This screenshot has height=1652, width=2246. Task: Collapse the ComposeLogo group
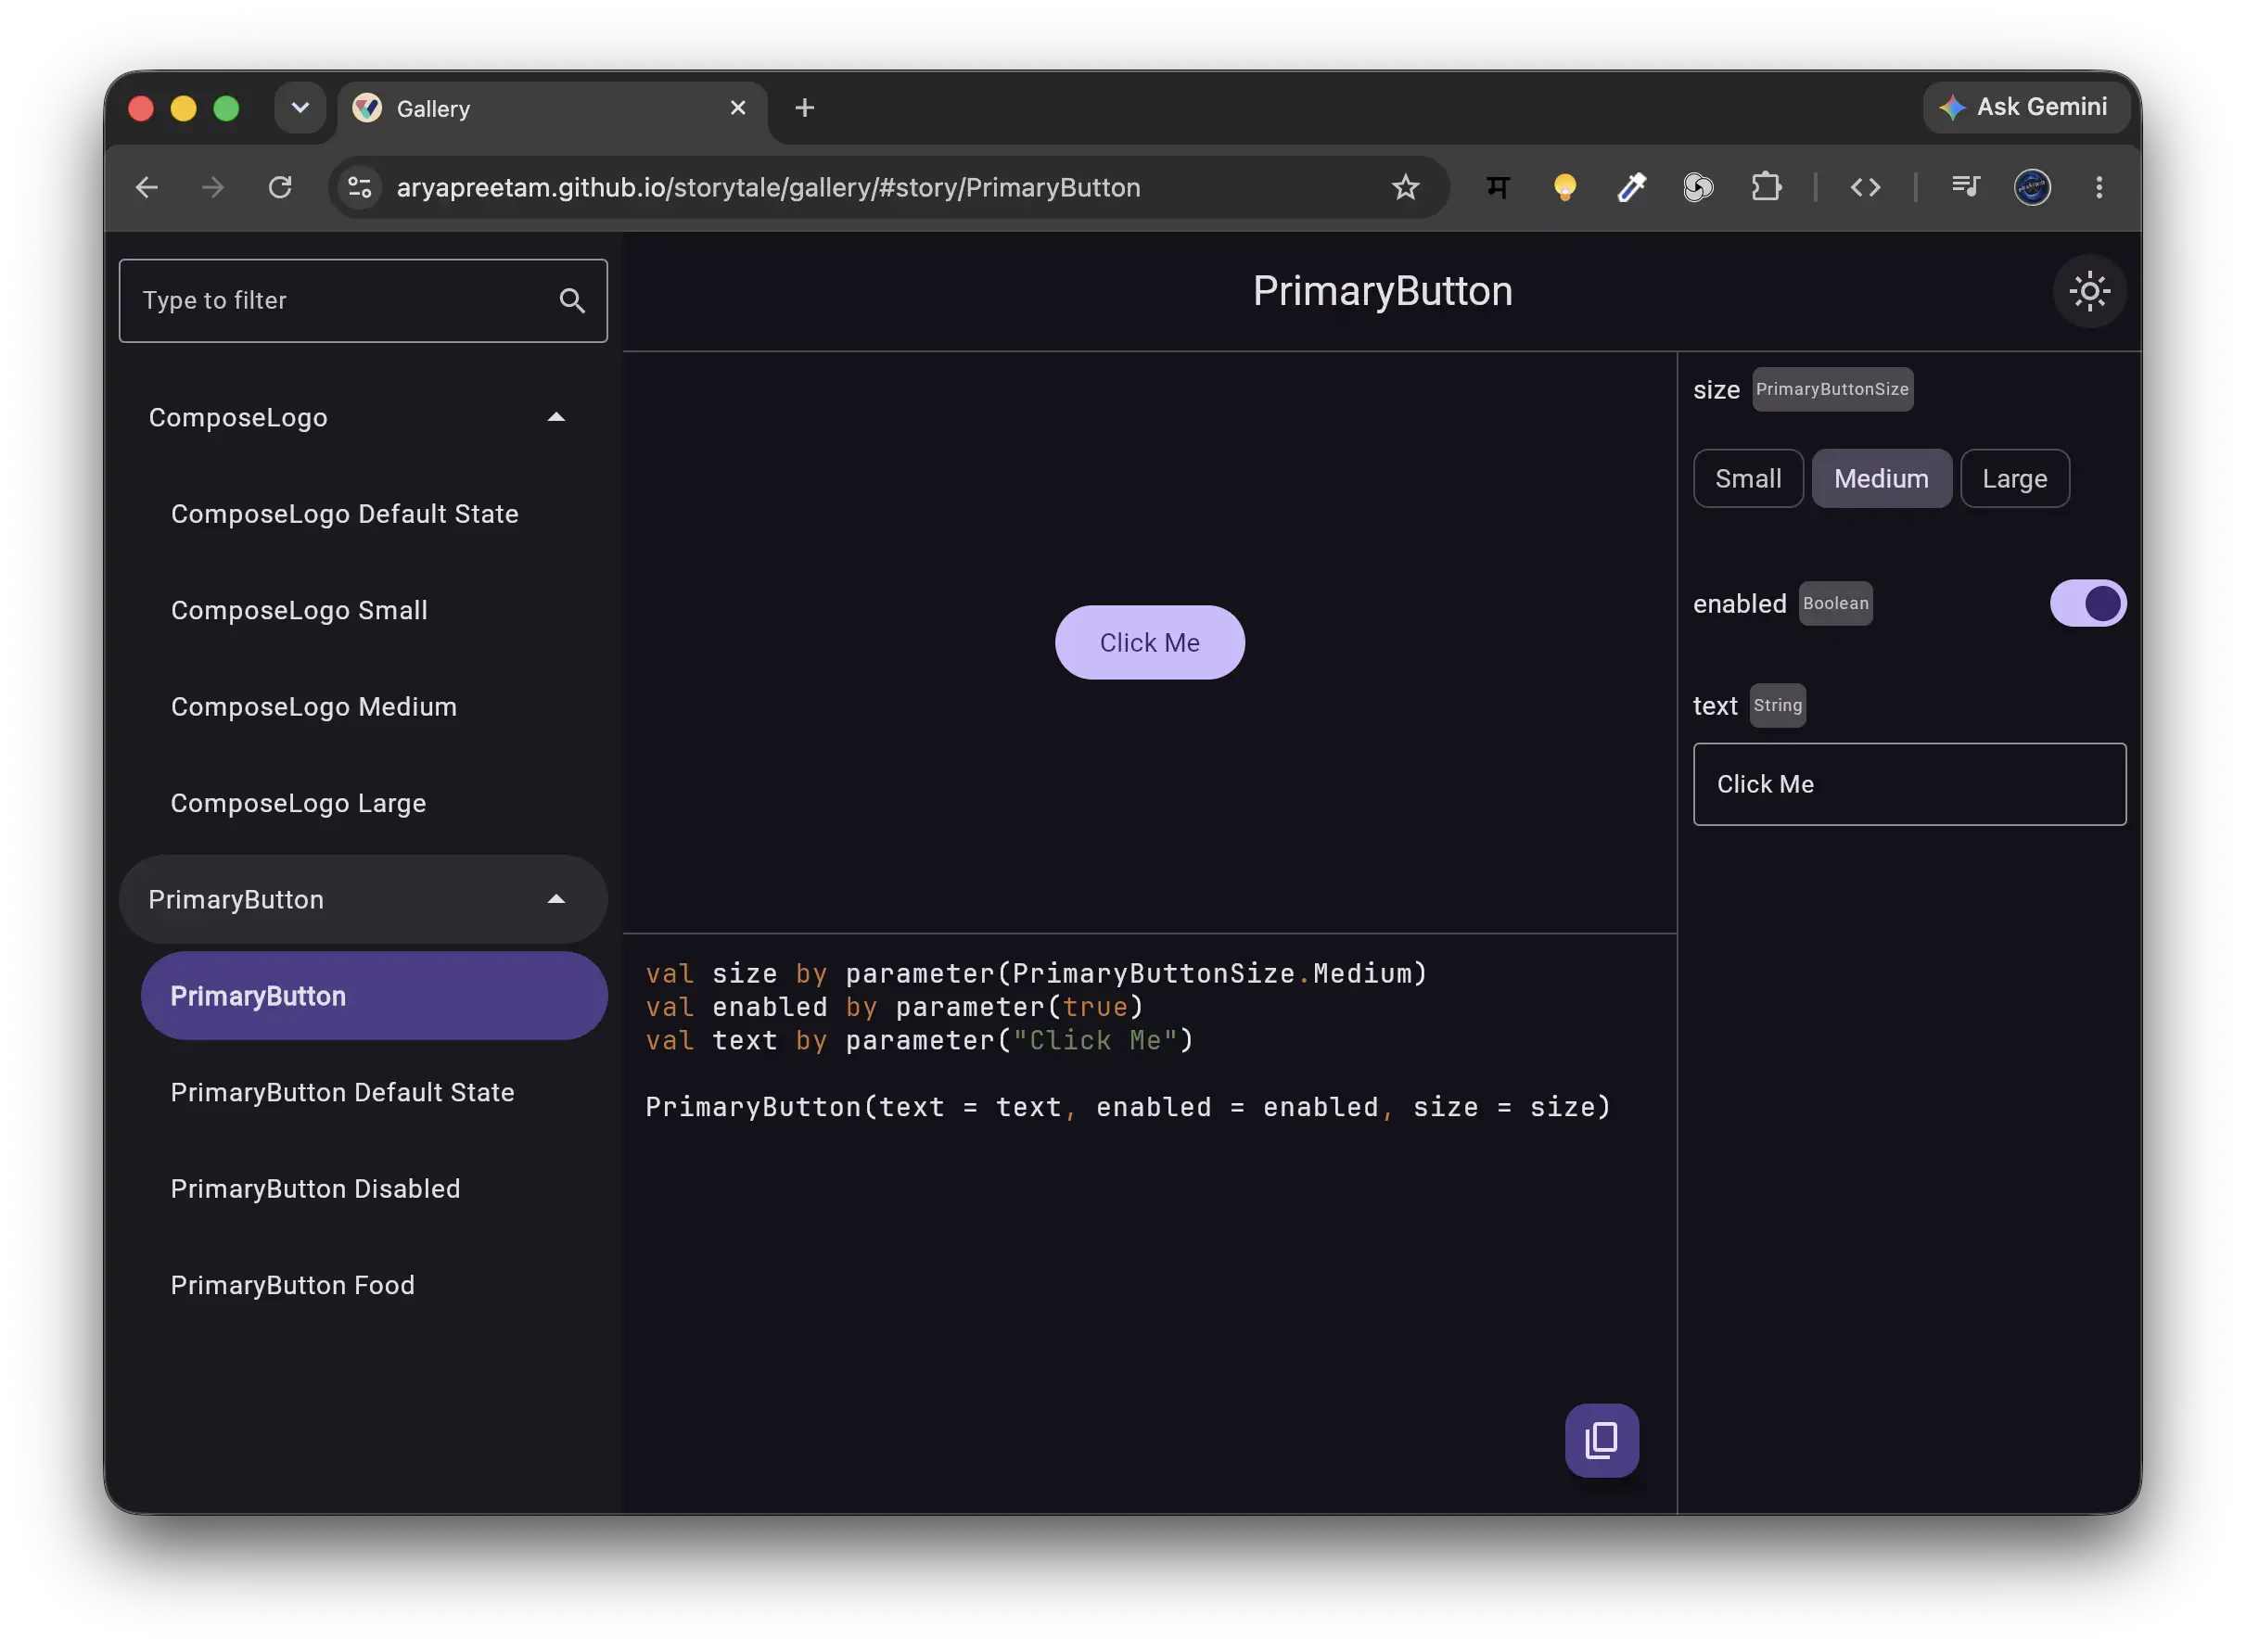pos(364,417)
